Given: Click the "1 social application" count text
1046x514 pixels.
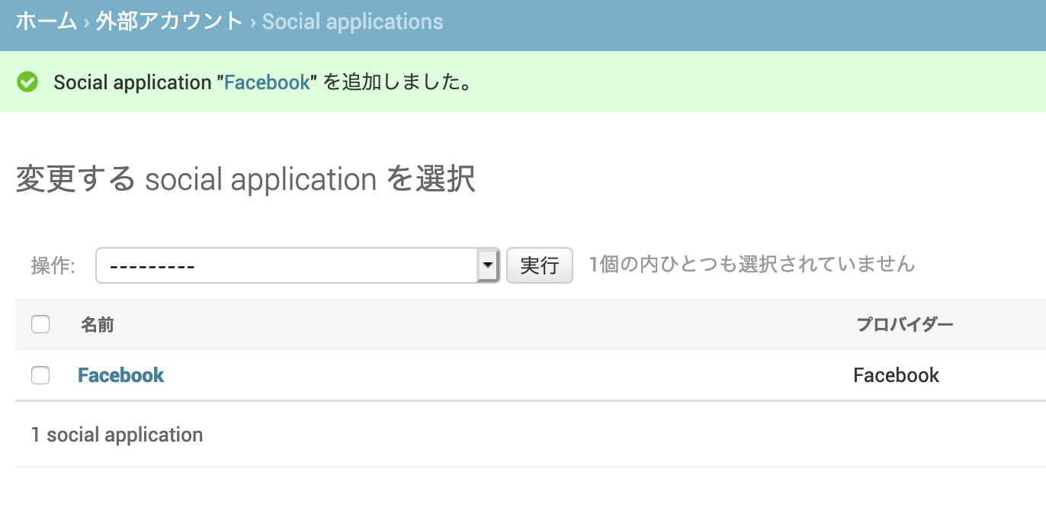Looking at the screenshot, I should (x=117, y=435).
